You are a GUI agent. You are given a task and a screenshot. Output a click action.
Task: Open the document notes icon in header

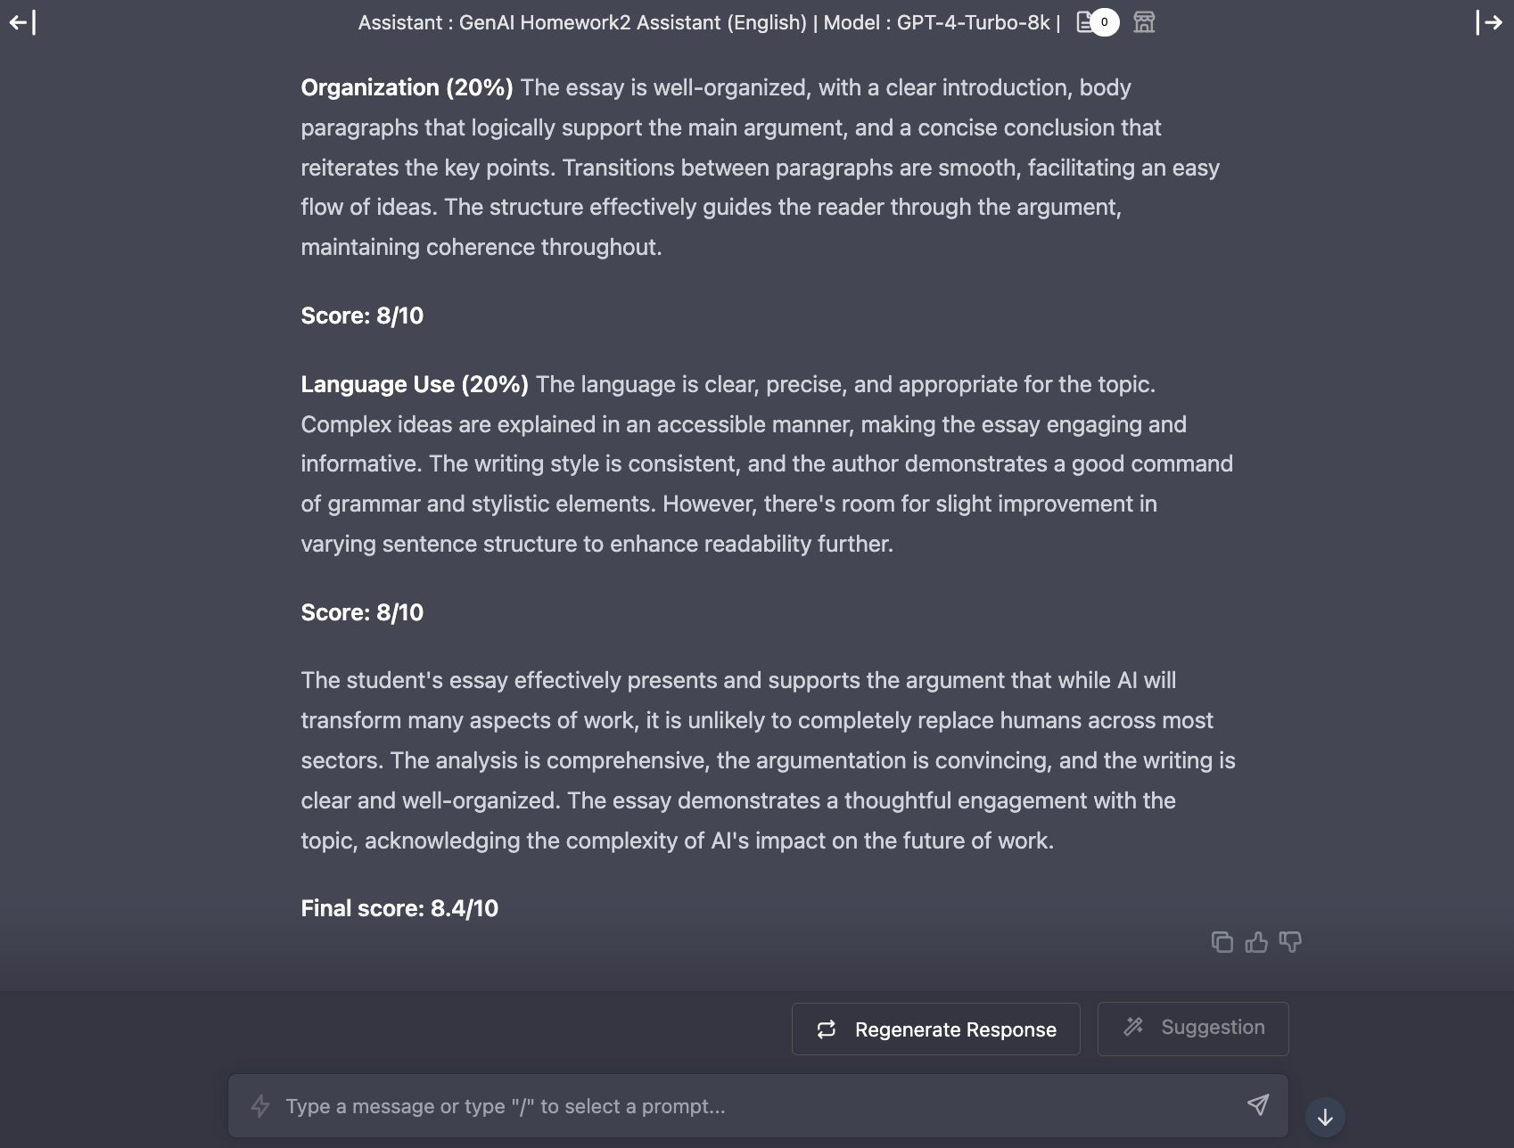click(1084, 22)
